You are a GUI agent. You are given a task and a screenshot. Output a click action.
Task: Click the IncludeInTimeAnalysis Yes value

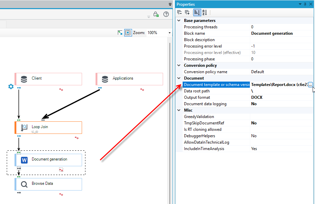tap(281, 149)
